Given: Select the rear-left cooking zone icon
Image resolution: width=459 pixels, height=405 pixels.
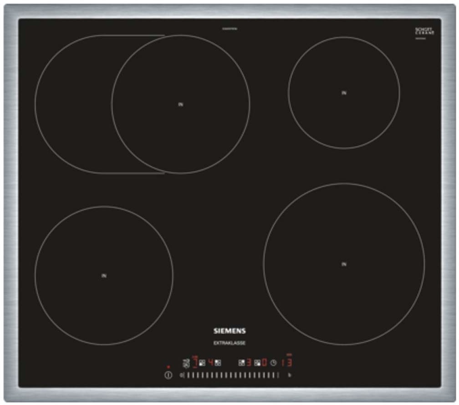Looking at the screenshot, I should pyautogui.click(x=218, y=363).
